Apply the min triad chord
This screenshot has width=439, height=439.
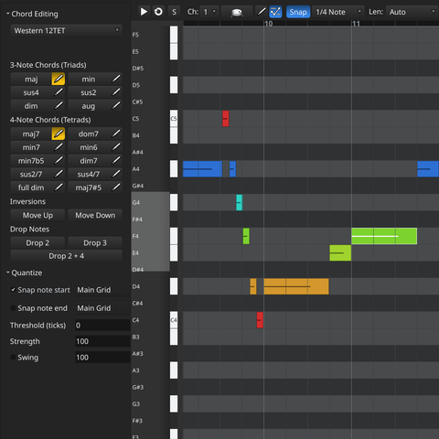pos(89,80)
